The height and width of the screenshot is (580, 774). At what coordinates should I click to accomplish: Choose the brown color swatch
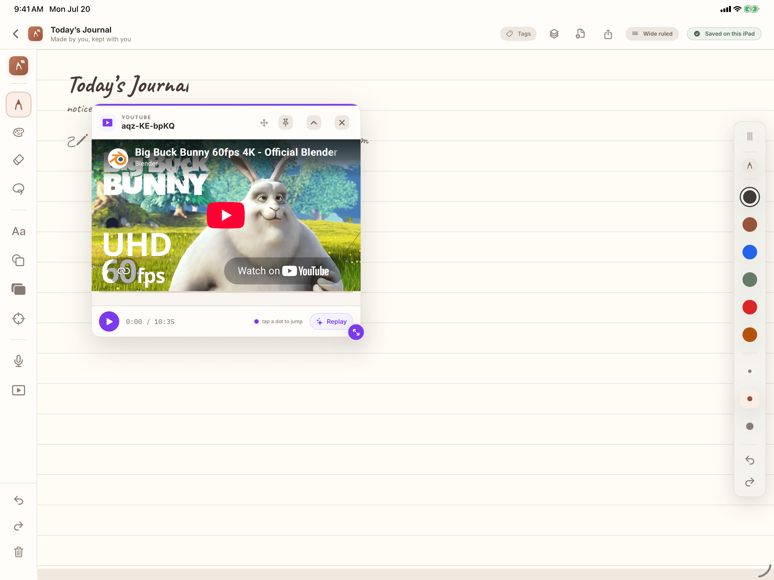pos(750,225)
